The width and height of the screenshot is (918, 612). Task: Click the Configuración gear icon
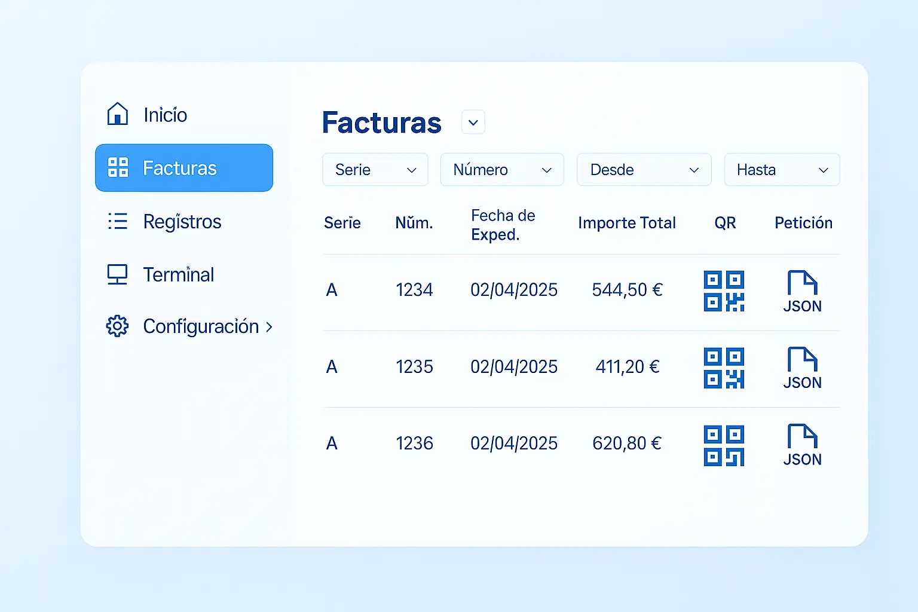[117, 326]
